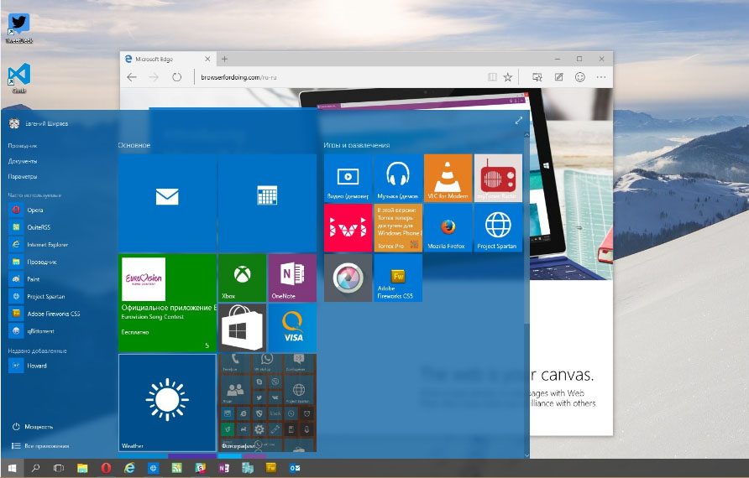The height and width of the screenshot is (478, 749).
Task: Open the Settings link in Start menu
Action: (x=23, y=176)
